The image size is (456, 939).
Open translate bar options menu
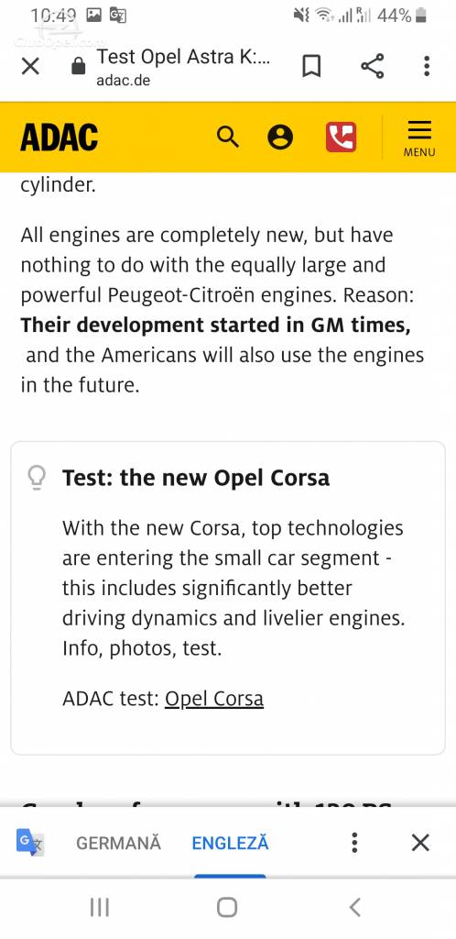[354, 843]
